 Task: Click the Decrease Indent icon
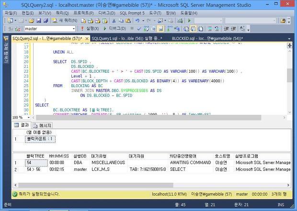(226, 29)
